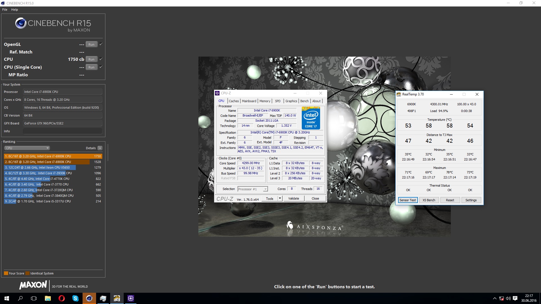Toggle the OpenGL test checkbox

101,44
